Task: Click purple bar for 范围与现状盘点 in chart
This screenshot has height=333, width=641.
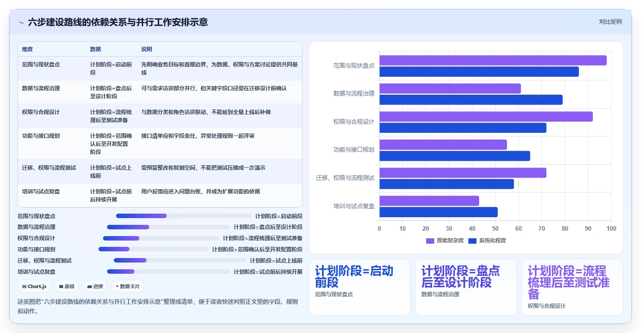Action: pyautogui.click(x=493, y=61)
